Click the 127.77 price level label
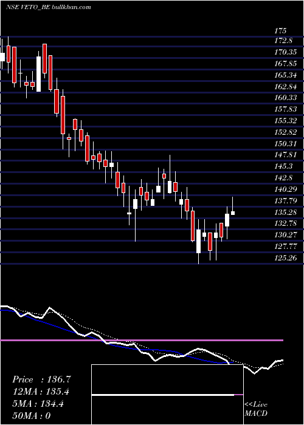The width and height of the screenshot is (304, 425). pos(286,246)
